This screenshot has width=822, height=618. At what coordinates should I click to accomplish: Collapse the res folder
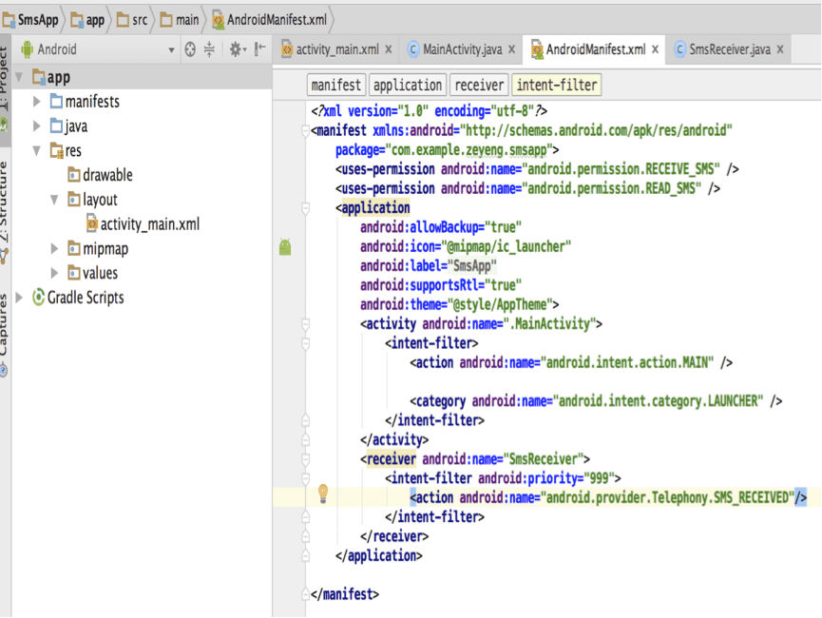point(37,150)
